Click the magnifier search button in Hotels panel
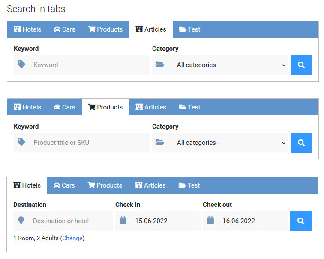Image resolution: width=324 pixels, height=259 pixels. coord(301,221)
